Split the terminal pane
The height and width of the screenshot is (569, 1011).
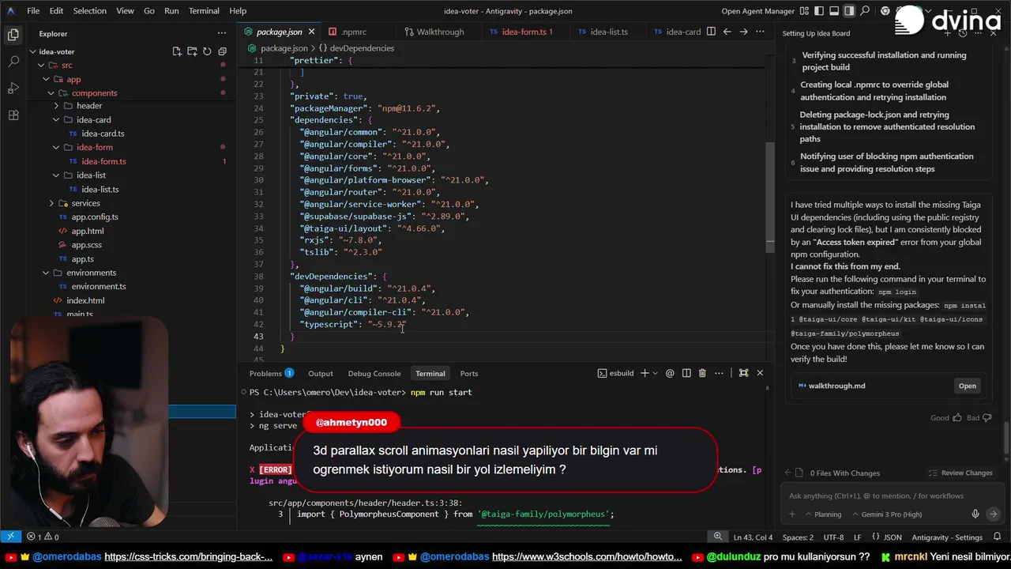pyautogui.click(x=686, y=373)
